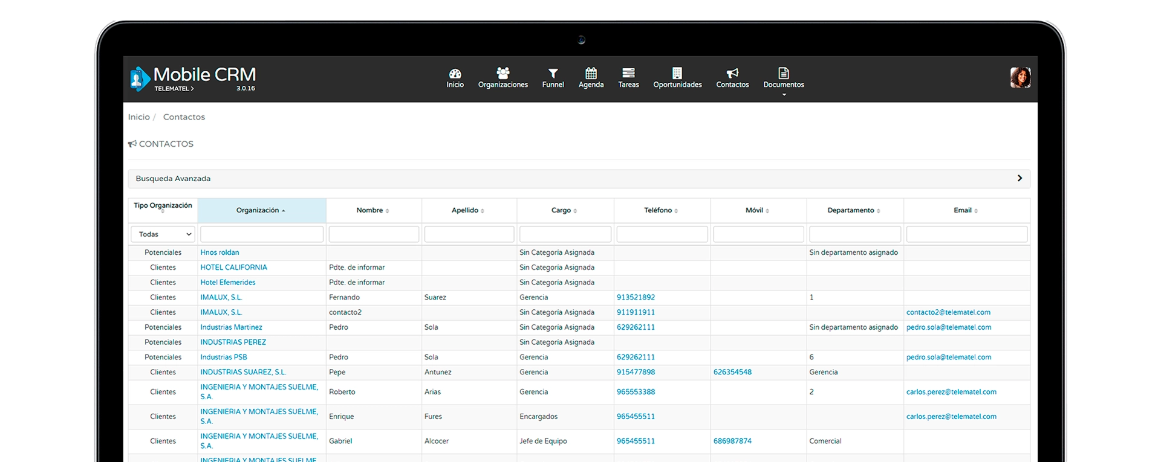
Task: Expand the Busqueda Avanzada panel
Action: pyautogui.click(x=579, y=178)
